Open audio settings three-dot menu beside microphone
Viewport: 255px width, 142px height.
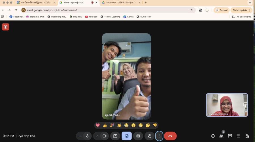80,136
